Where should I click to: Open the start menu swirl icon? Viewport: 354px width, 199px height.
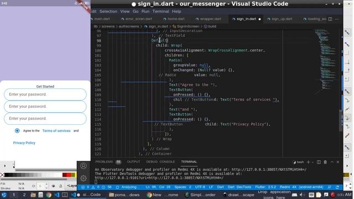pos(4,195)
